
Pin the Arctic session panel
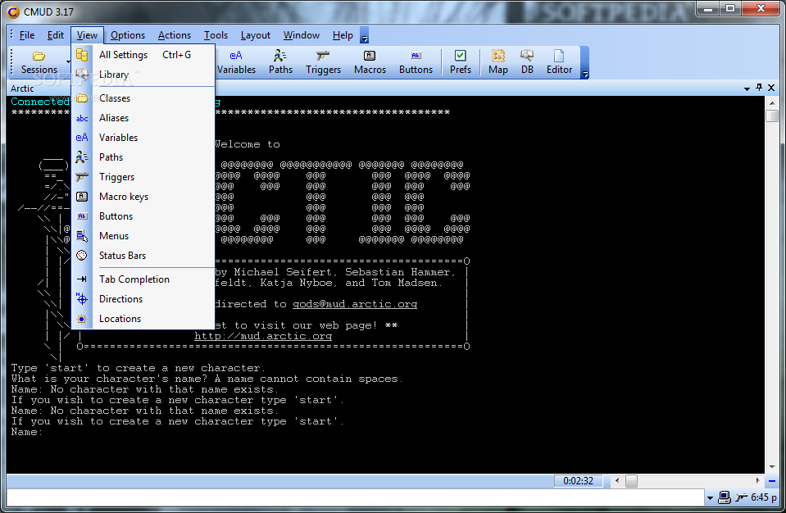click(x=759, y=88)
